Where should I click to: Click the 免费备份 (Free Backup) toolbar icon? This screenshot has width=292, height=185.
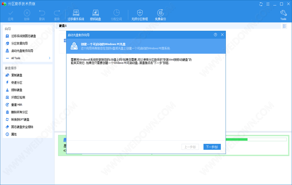pyautogui.click(x=160, y=15)
